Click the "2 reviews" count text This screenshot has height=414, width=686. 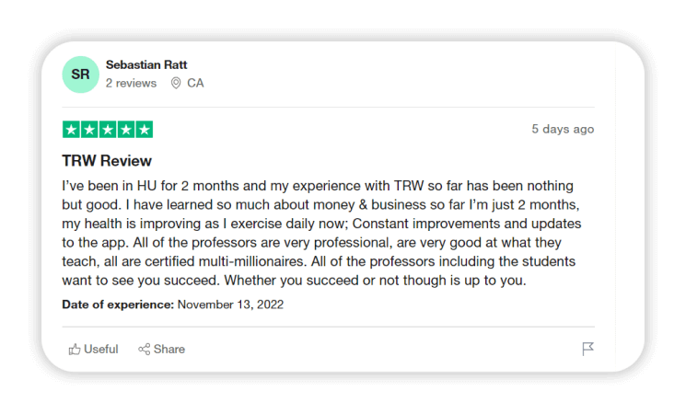[131, 83]
